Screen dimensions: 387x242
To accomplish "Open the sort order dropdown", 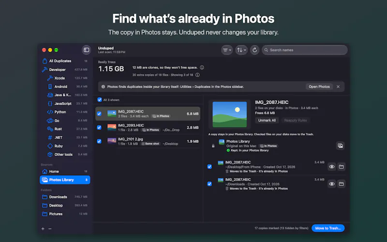I will [241, 50].
